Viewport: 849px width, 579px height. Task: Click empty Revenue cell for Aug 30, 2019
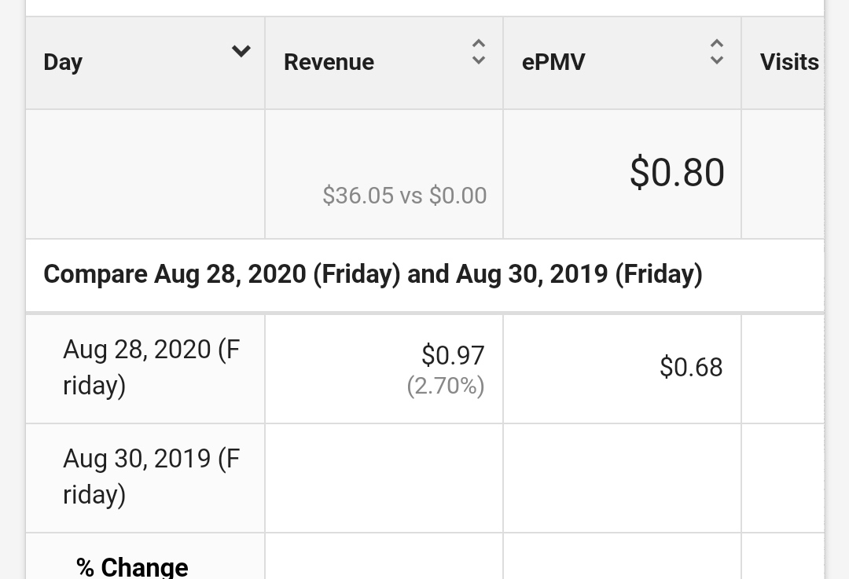pos(384,478)
